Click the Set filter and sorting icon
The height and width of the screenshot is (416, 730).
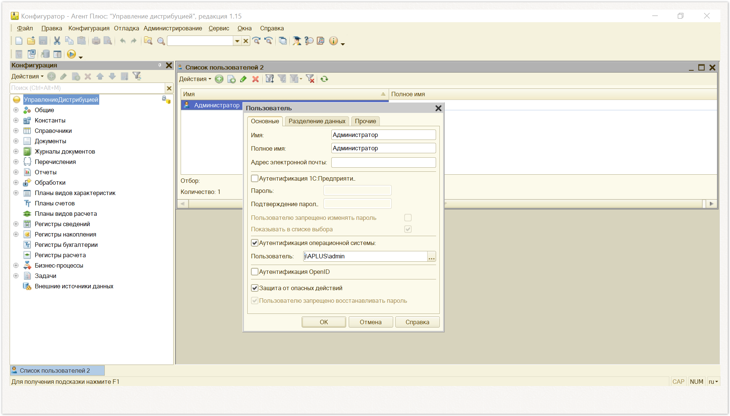pyautogui.click(x=269, y=79)
